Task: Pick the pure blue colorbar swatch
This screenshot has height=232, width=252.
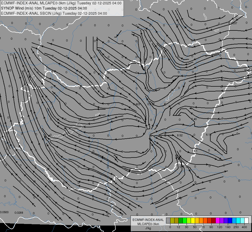Action: point(230,221)
